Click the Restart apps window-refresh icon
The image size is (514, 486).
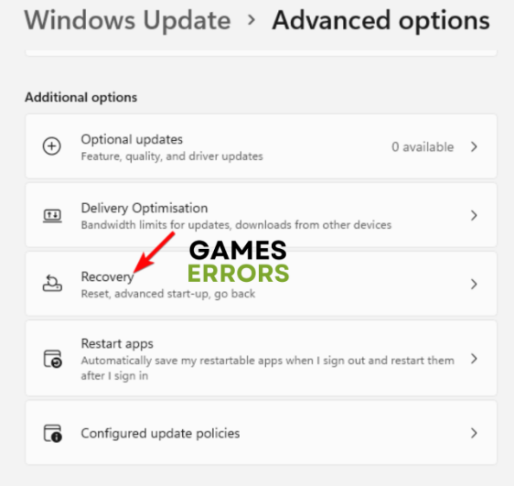coord(53,359)
